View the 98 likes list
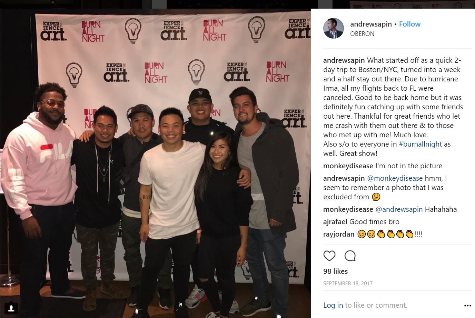 (335, 271)
